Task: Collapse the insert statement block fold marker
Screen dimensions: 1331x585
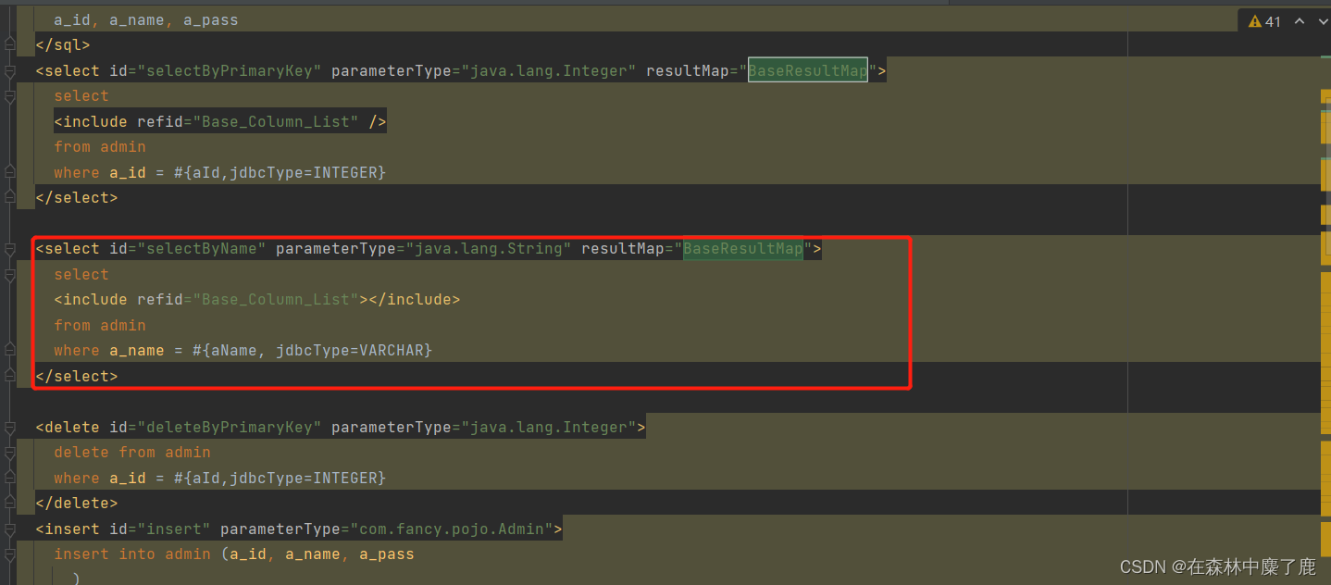Action: [9, 529]
